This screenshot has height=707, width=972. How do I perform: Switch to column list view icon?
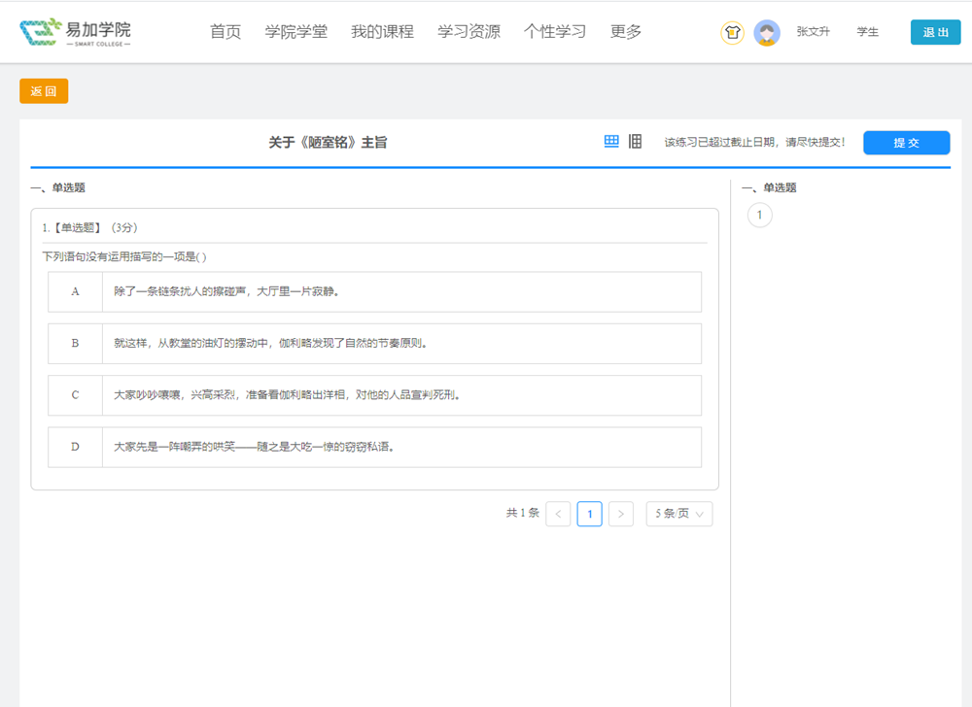coord(635,142)
